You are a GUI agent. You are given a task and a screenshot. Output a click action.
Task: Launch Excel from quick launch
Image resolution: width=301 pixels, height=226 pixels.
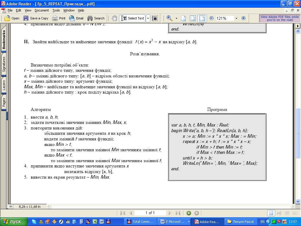(x=95, y=222)
